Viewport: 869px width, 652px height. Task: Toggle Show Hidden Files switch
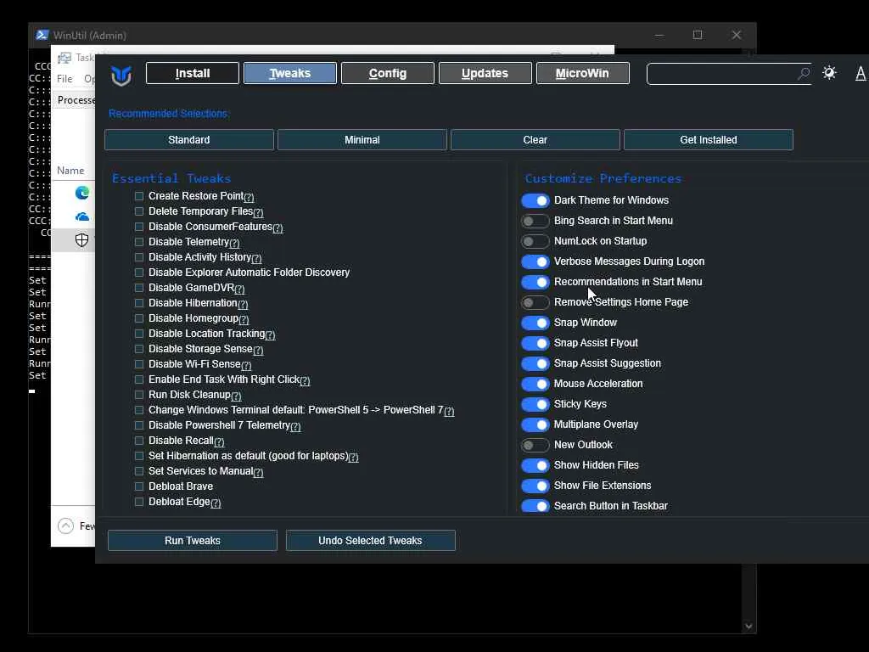535,466
